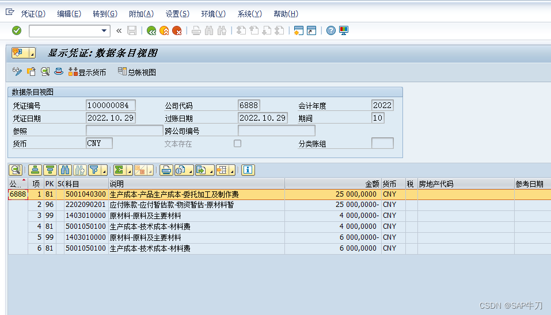
Task: Click the grid Information icon
Action: [x=248, y=170]
